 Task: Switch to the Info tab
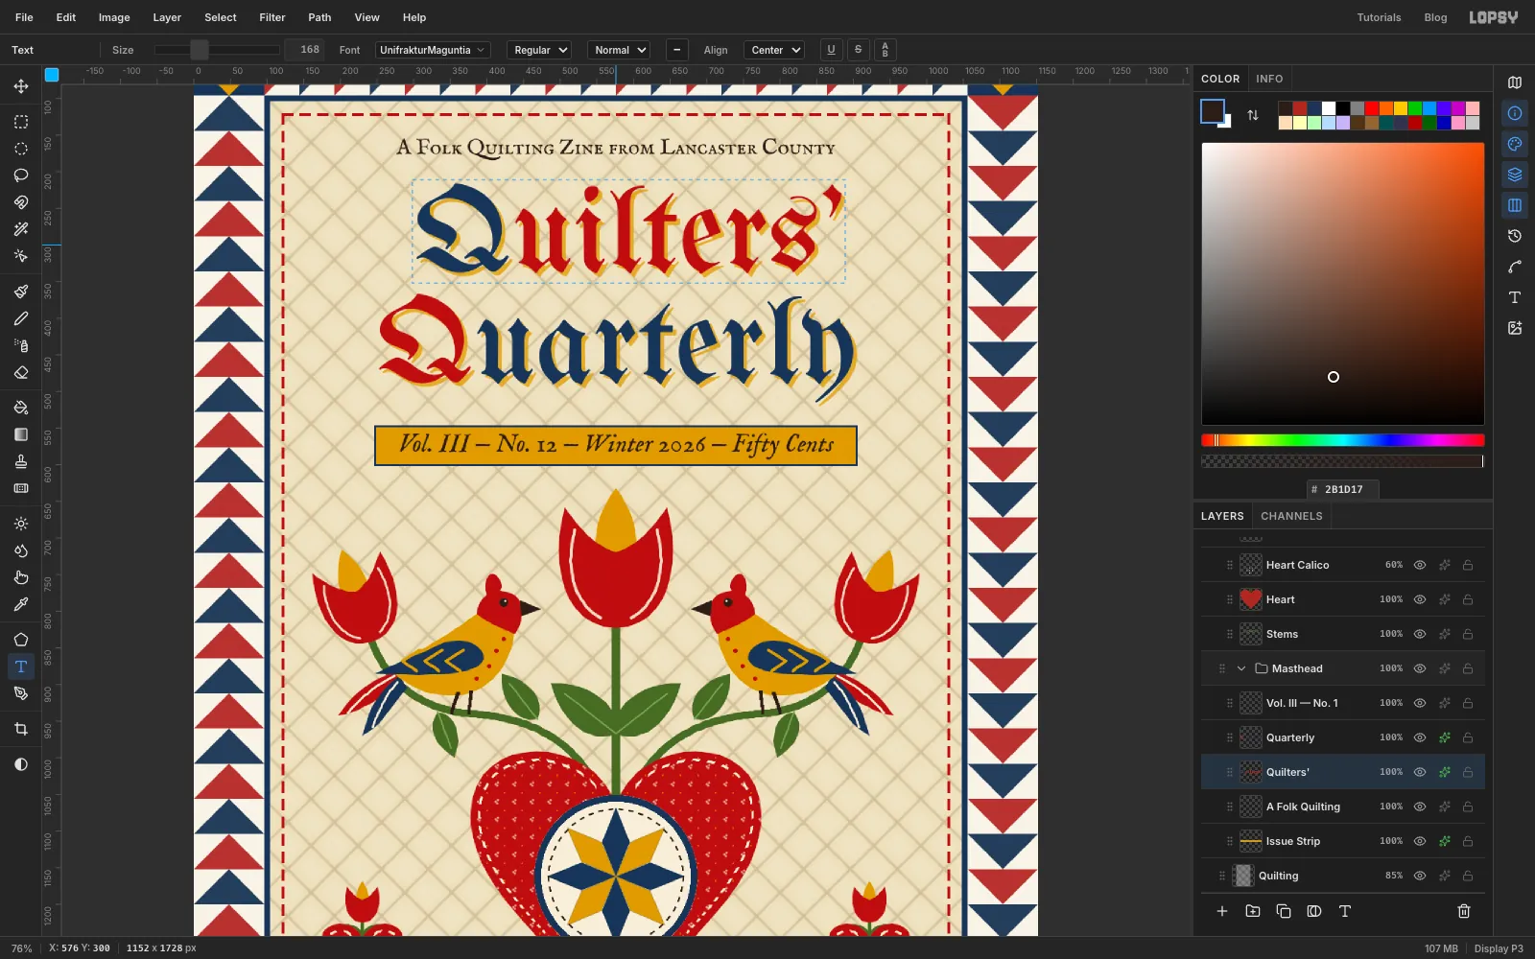point(1269,79)
